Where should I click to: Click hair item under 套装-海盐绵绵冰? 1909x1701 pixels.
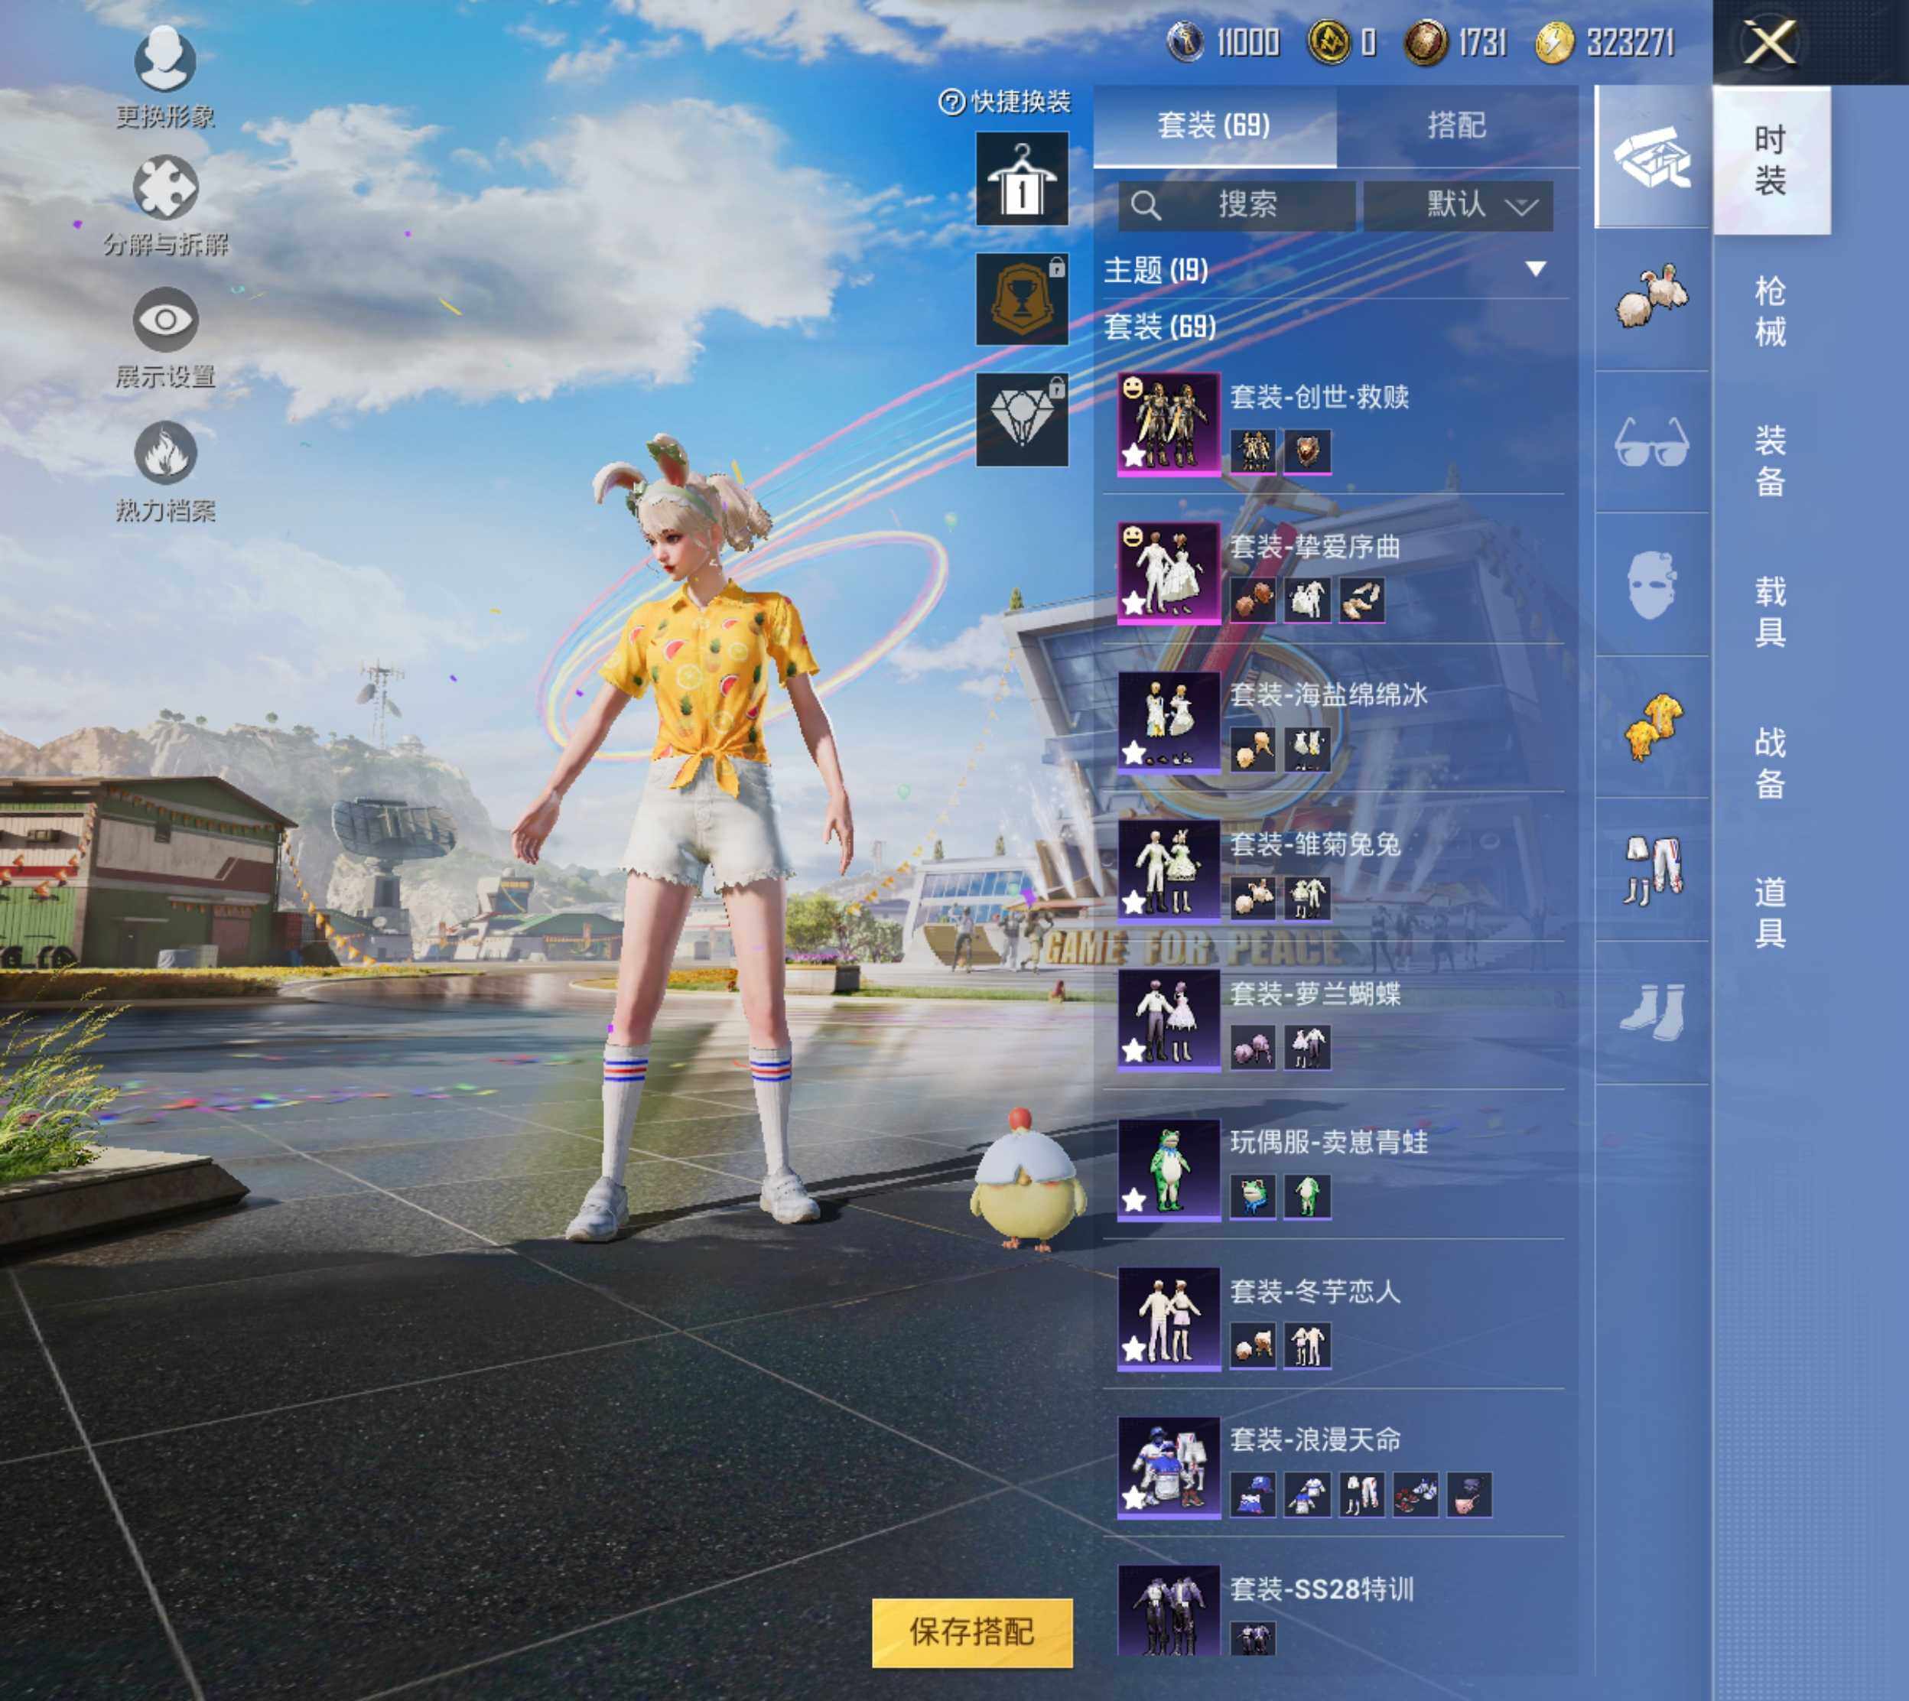tap(1253, 750)
